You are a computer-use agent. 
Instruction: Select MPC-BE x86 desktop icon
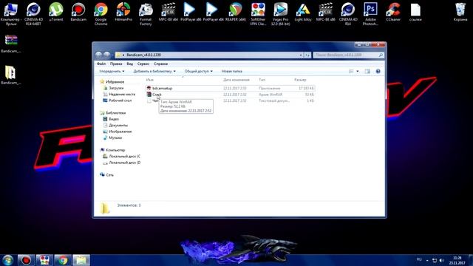coord(325,12)
